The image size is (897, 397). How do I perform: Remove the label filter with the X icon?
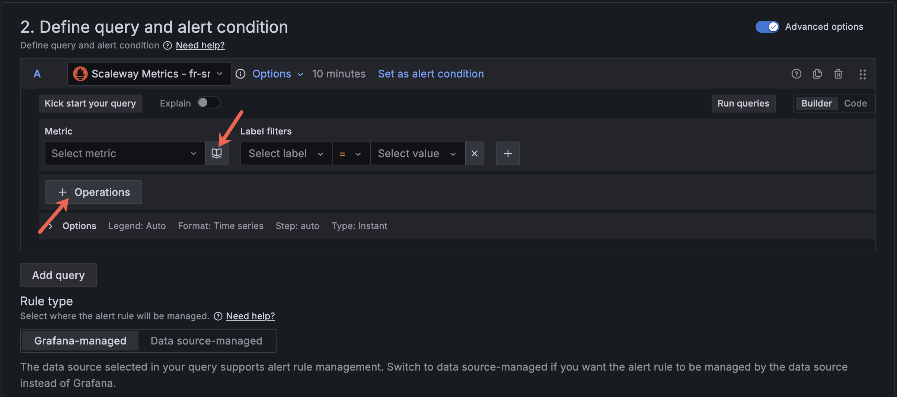475,153
